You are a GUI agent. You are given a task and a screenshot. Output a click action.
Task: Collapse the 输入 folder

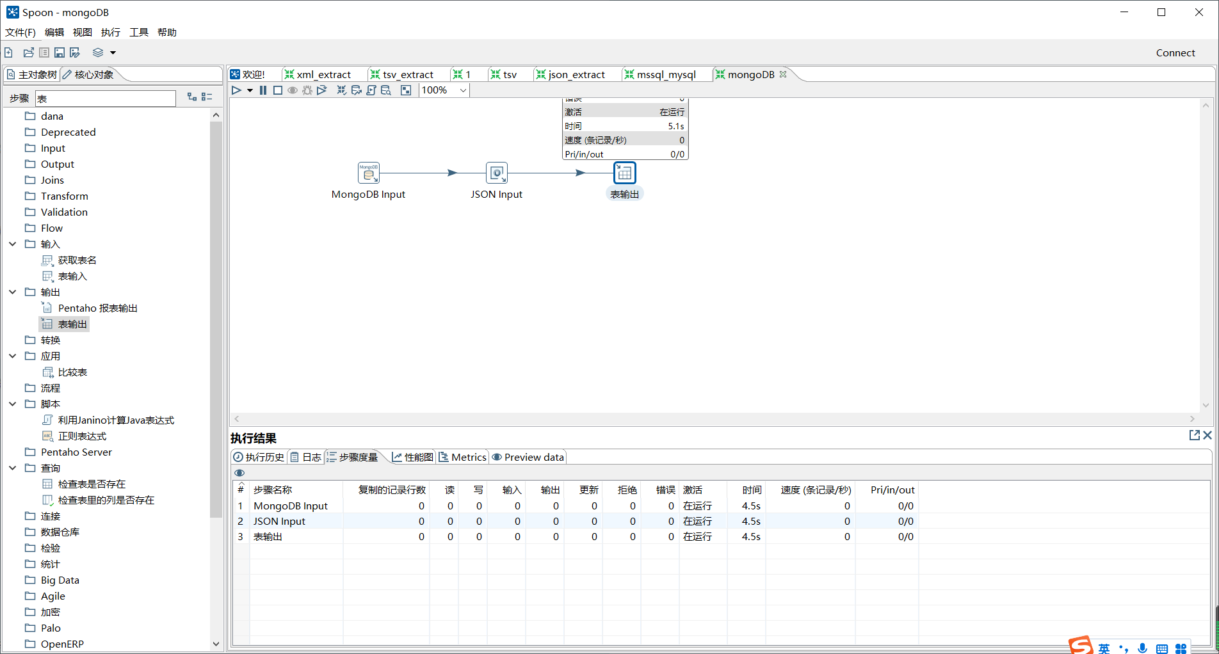(12, 244)
